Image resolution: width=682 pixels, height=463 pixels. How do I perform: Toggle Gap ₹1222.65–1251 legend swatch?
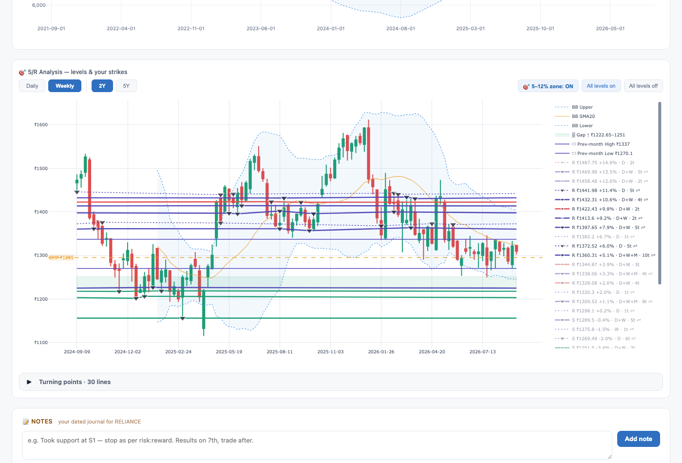pyautogui.click(x=562, y=135)
